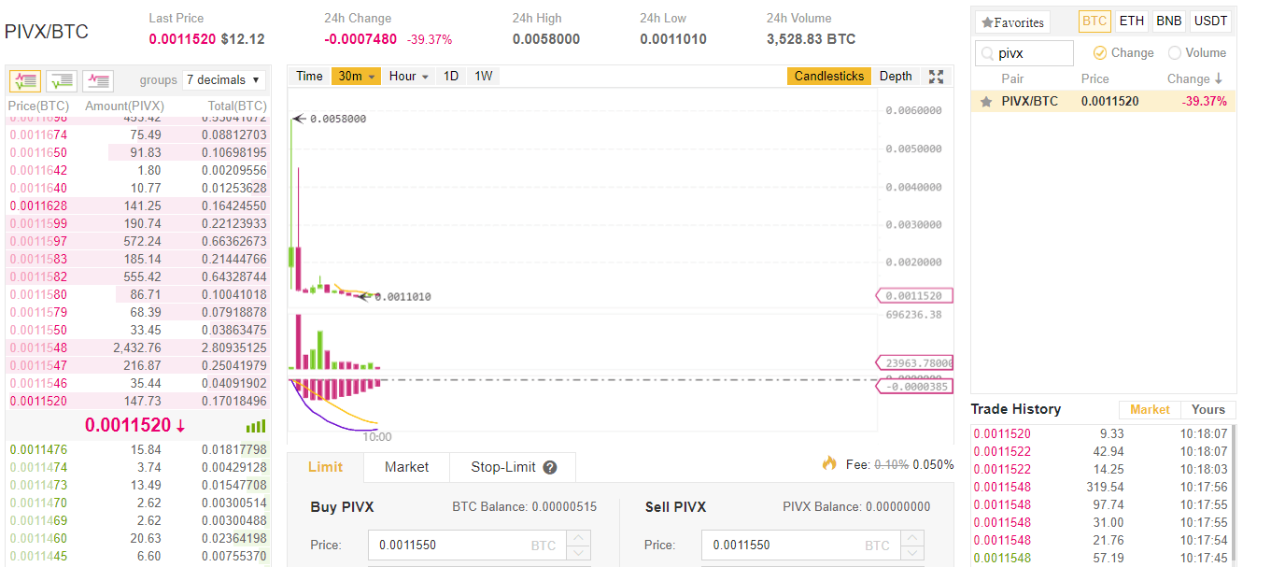Select the USDT market
1285x567 pixels.
point(1210,21)
